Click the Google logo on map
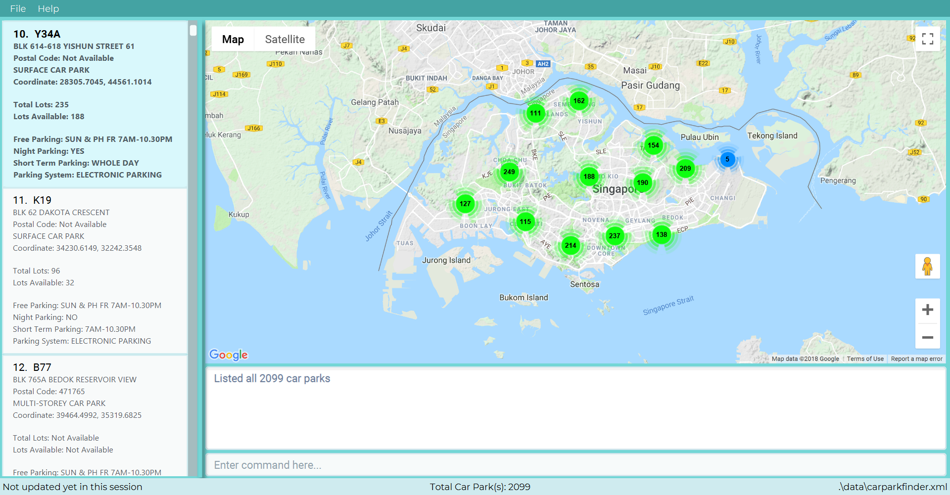This screenshot has width=950, height=495. pos(229,355)
